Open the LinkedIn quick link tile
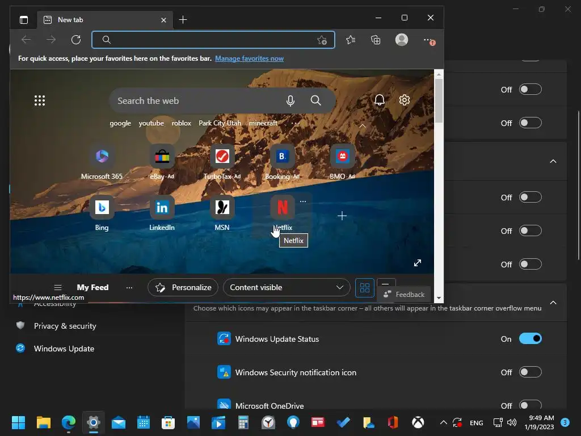 pos(162,213)
